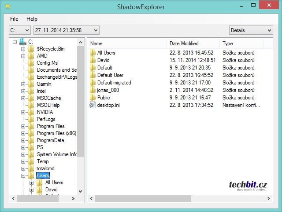Click the totalcmd folder icon in tree

pos(31,168)
